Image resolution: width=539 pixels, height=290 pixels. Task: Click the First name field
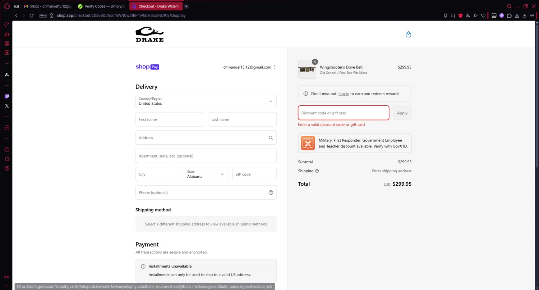pyautogui.click(x=170, y=119)
